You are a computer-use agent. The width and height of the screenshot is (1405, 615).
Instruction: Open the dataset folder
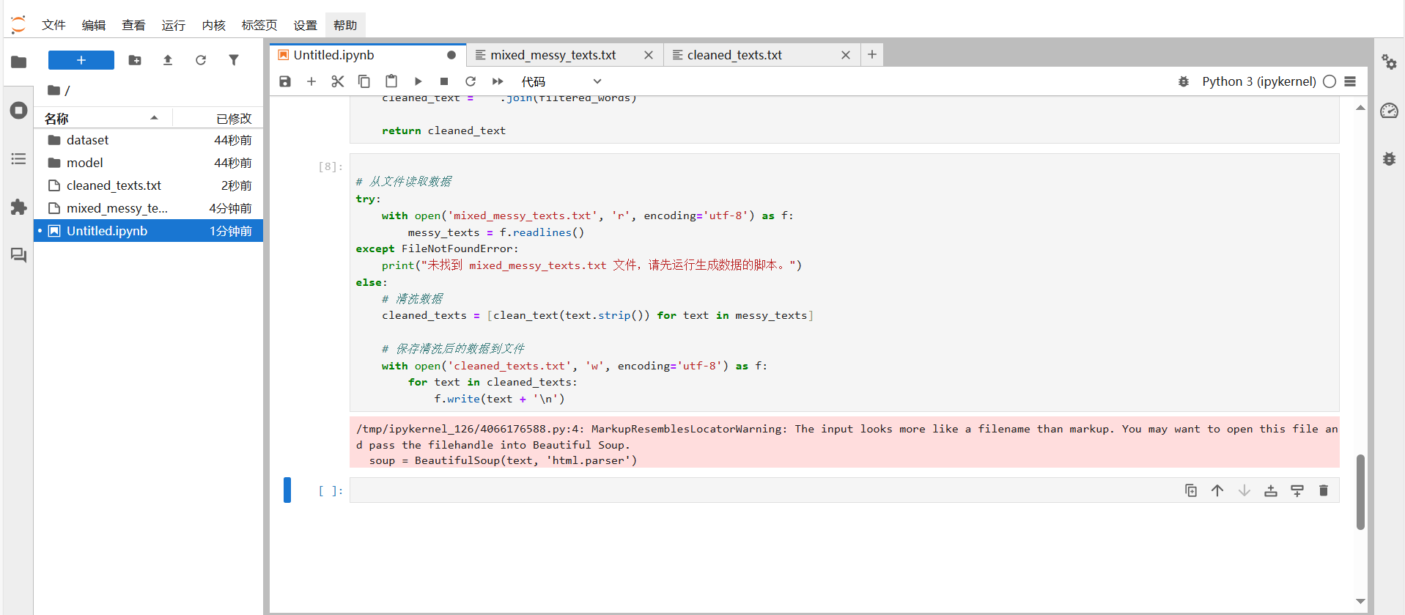tap(148, 140)
